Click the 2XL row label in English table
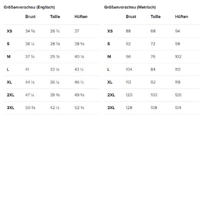 [x=11, y=95]
